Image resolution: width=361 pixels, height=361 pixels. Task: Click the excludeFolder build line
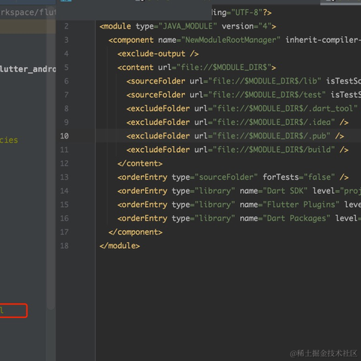238,150
